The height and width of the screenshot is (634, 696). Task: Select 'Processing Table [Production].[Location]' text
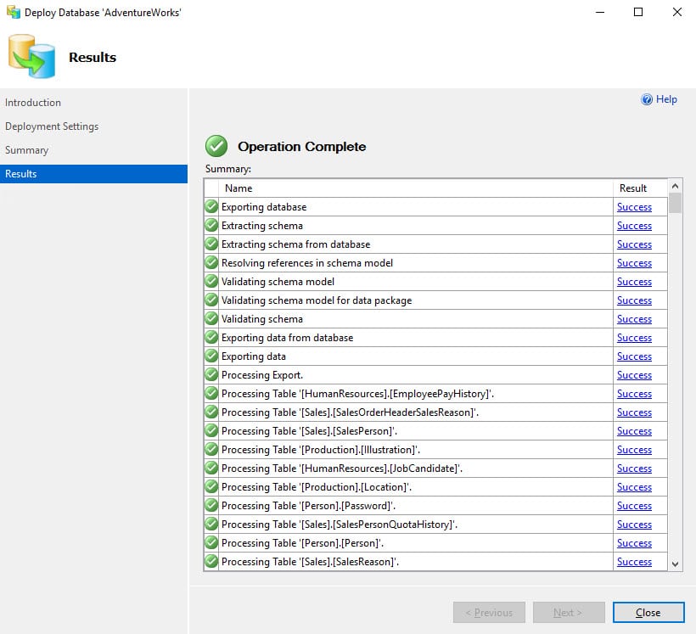317,486
